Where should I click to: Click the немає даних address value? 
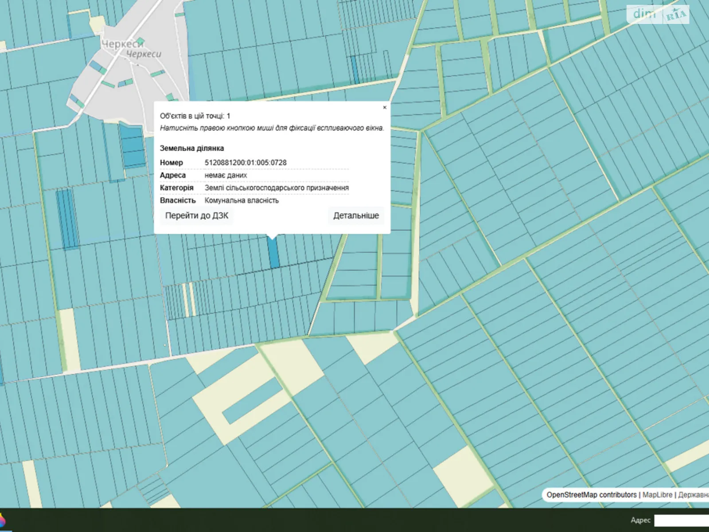point(226,175)
